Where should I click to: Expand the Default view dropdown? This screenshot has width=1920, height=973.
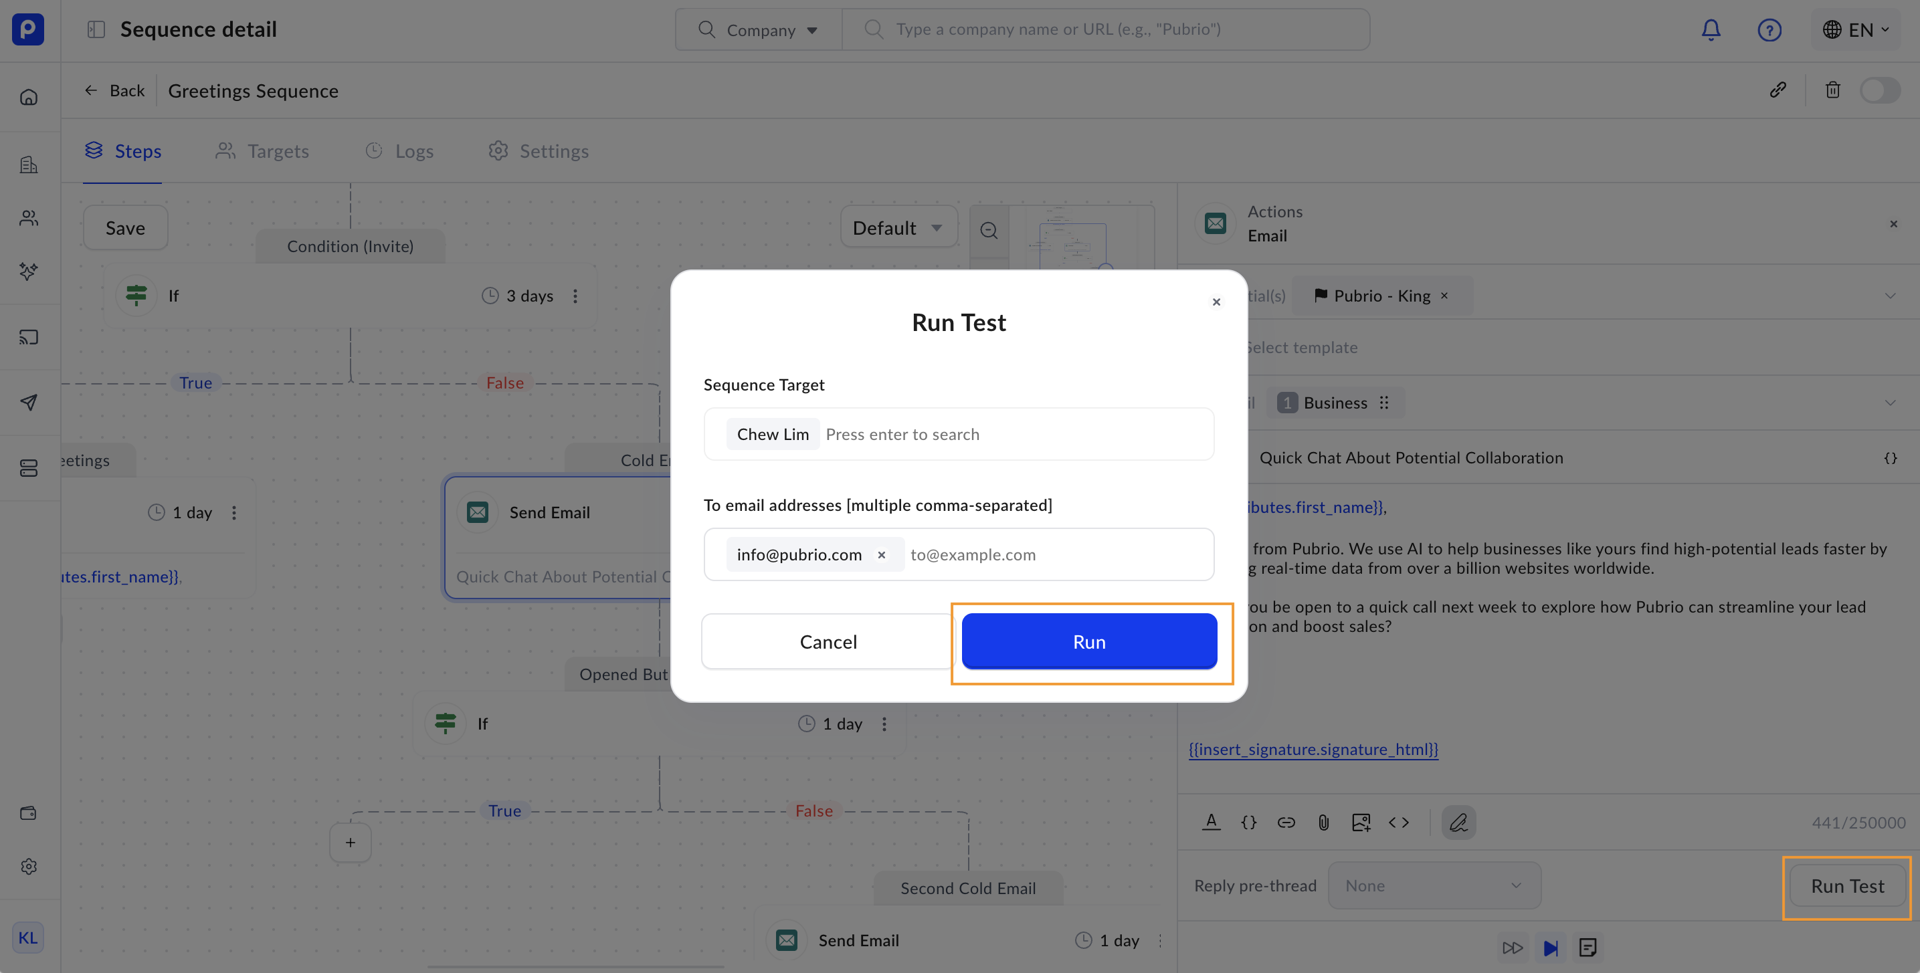point(897,228)
